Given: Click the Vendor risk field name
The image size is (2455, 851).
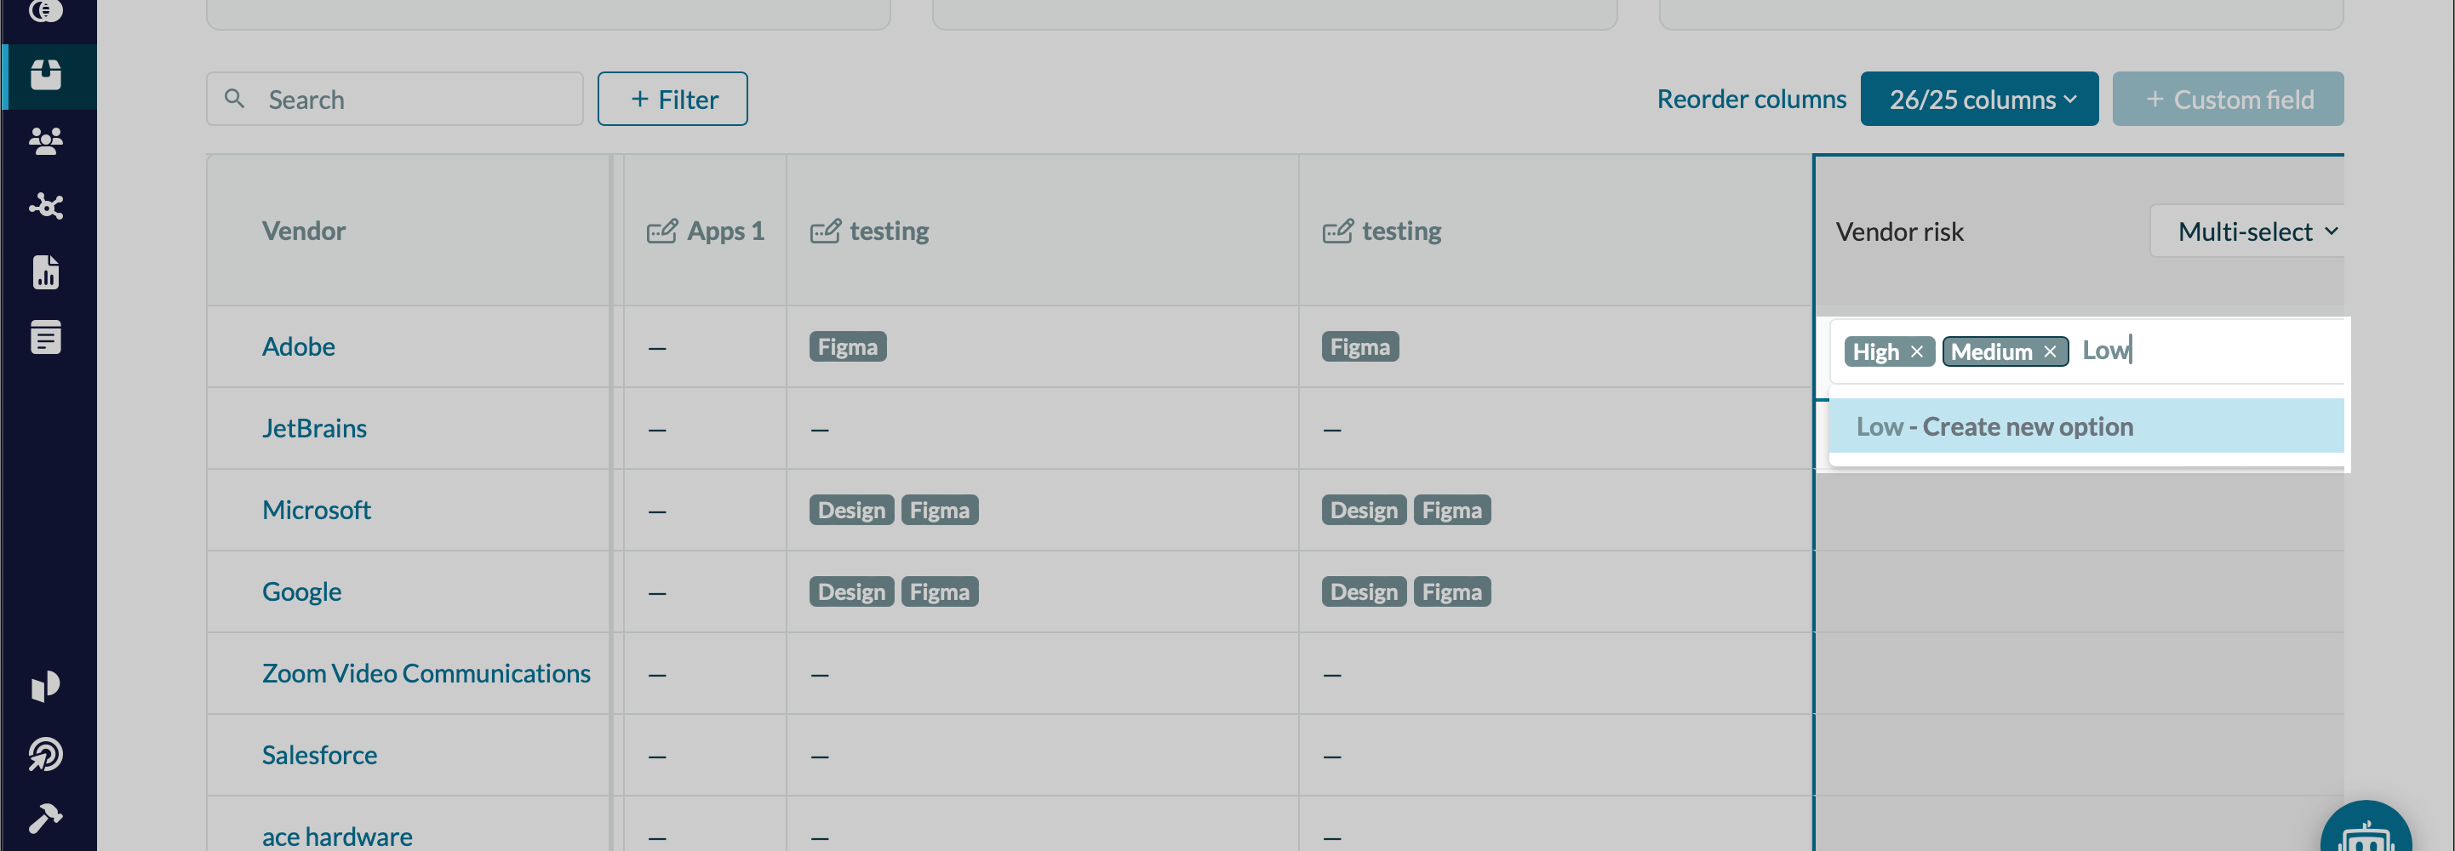Looking at the screenshot, I should coord(1899,231).
